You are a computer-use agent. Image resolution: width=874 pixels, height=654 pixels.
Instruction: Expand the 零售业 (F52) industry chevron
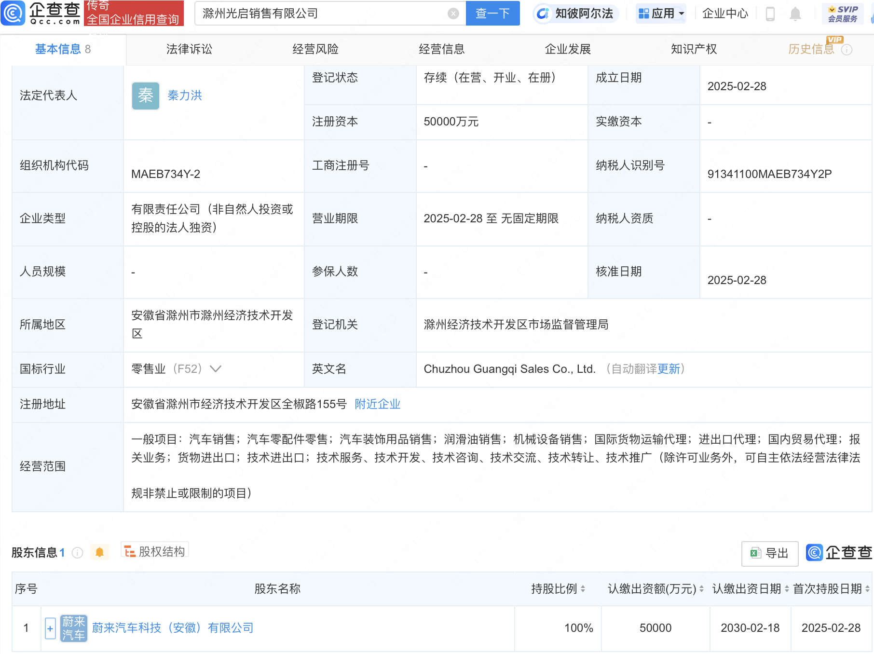(216, 369)
